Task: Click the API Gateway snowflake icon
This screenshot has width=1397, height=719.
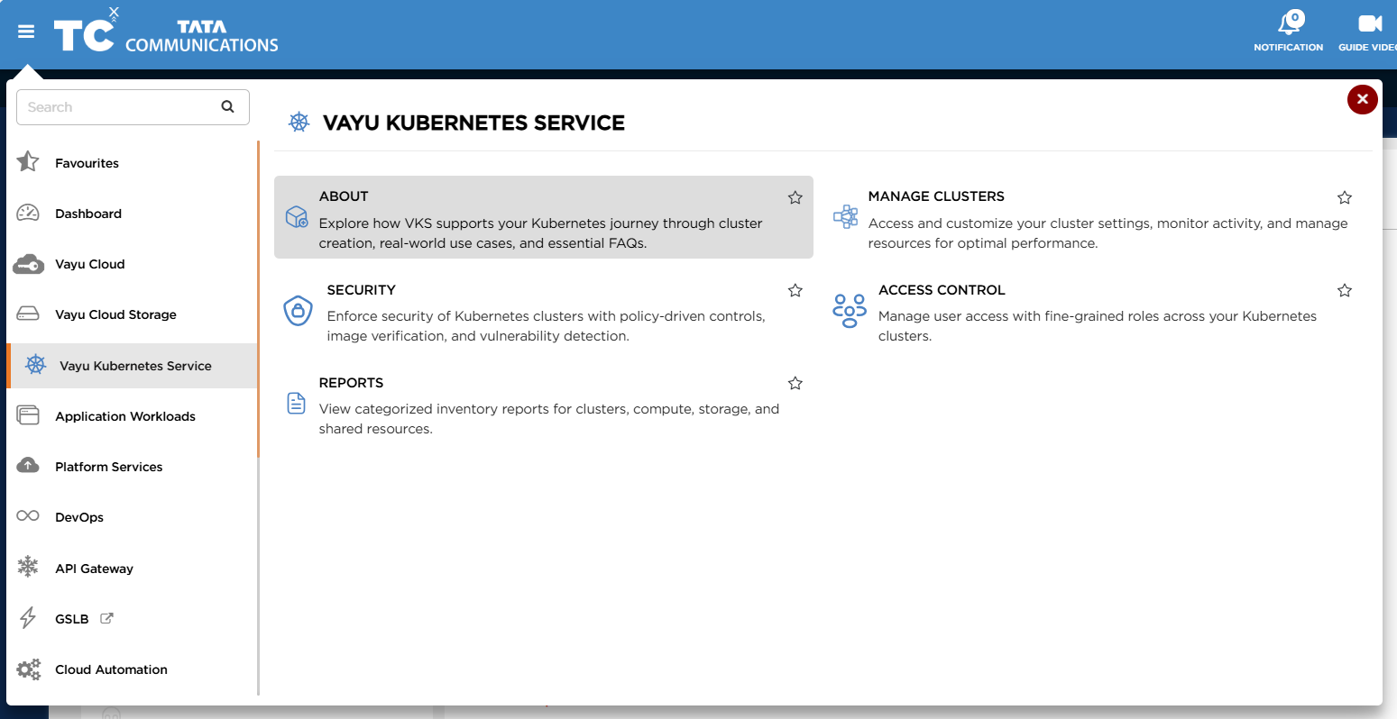Action: coord(28,568)
